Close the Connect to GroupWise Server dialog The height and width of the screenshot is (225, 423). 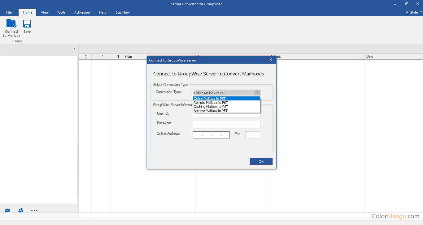pyautogui.click(x=271, y=60)
